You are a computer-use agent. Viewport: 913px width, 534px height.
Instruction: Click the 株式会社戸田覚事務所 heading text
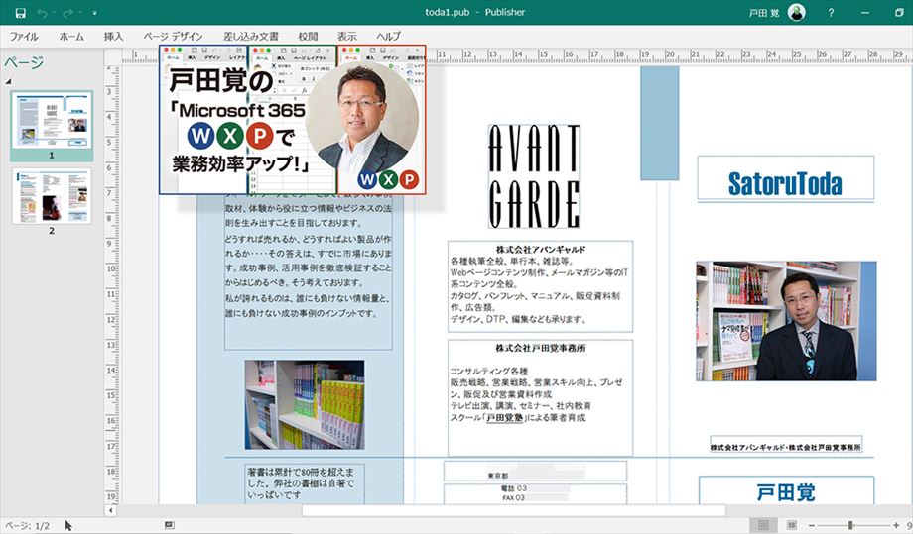[540, 348]
